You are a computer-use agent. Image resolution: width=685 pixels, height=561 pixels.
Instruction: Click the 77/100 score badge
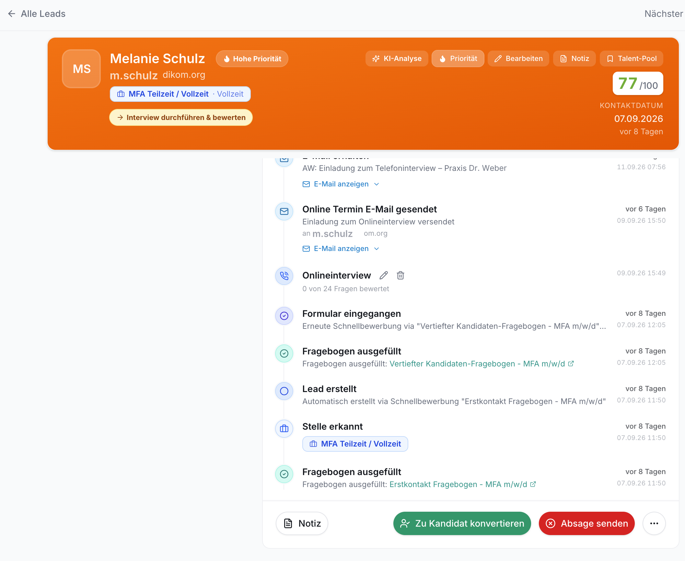638,84
